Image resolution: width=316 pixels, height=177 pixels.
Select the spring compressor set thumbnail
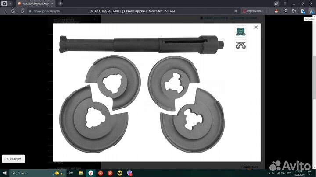click(241, 45)
